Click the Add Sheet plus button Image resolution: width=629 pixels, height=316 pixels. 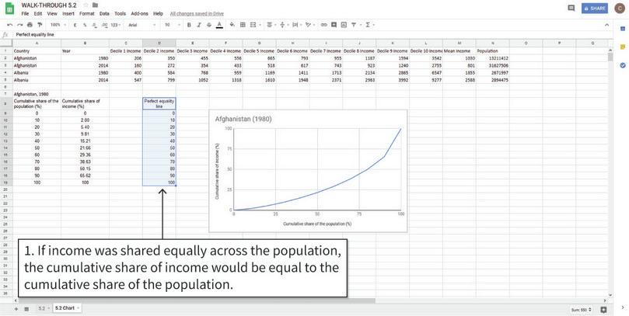pyautogui.click(x=16, y=308)
